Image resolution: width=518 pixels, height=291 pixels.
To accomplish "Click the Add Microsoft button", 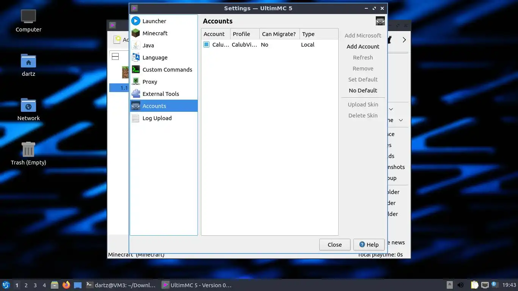I will pyautogui.click(x=363, y=36).
